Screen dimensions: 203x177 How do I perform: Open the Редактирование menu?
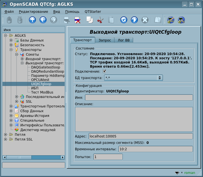pos(33,12)
